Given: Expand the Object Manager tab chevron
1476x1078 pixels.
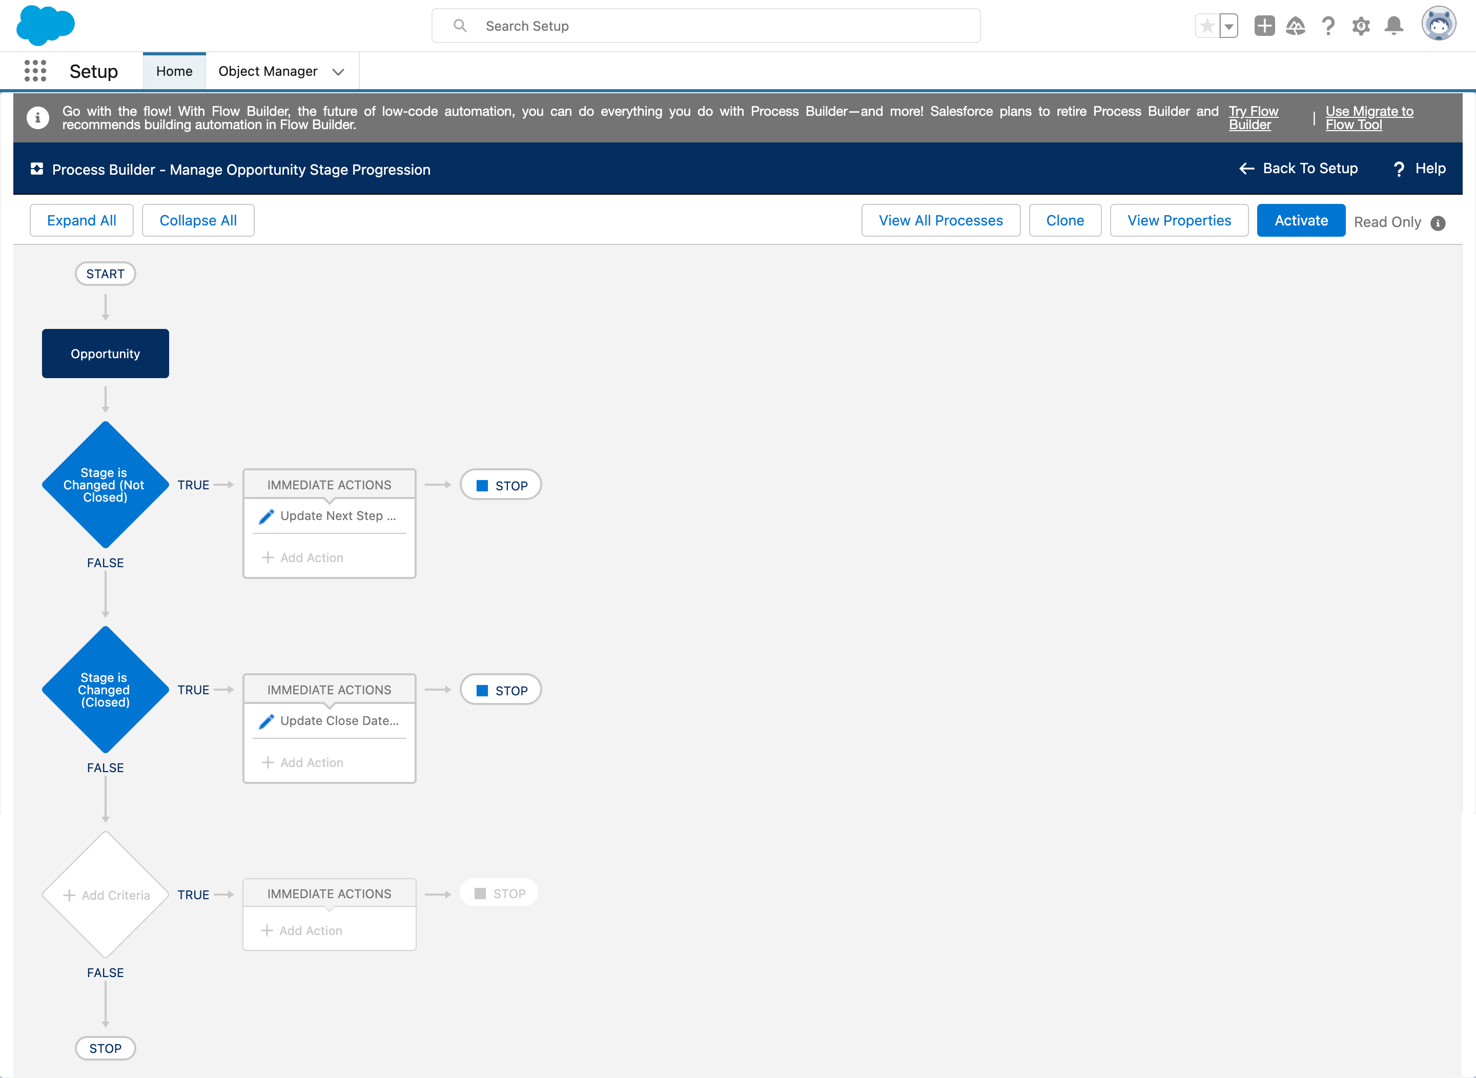Looking at the screenshot, I should click(x=338, y=72).
